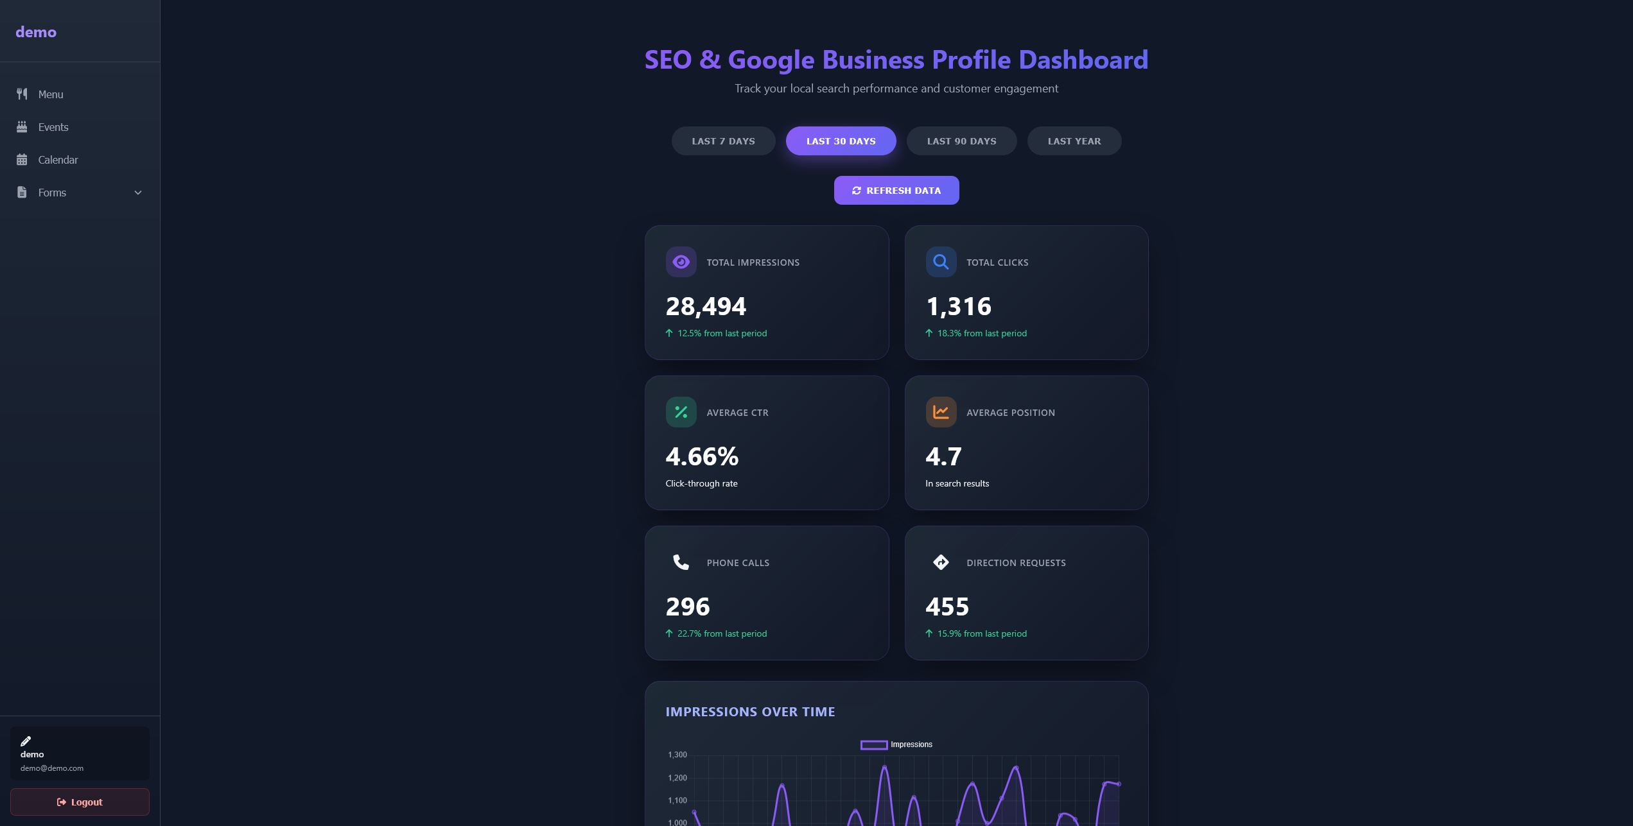The width and height of the screenshot is (1633, 826).
Task: Select the Last Year time range
Action: [1074, 141]
